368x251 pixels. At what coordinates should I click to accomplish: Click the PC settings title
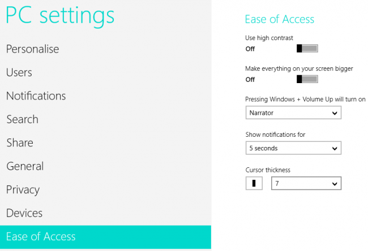coord(60,15)
